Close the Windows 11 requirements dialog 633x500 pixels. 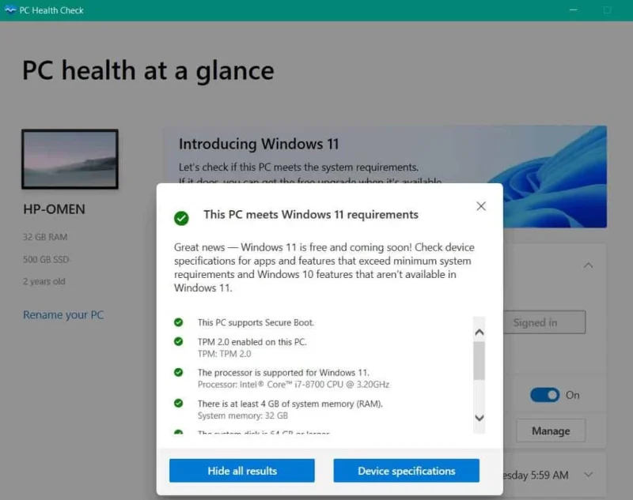click(481, 206)
